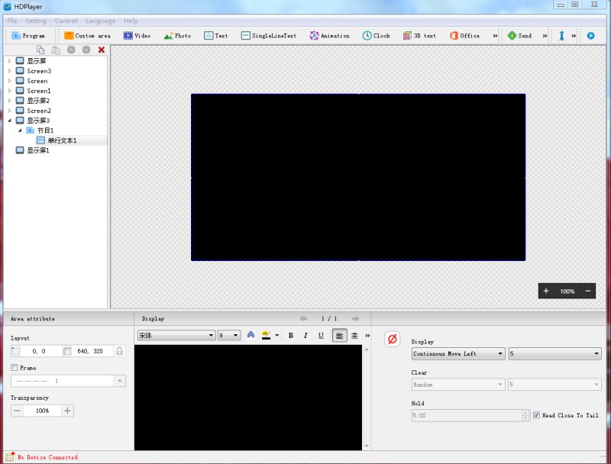Viewport: 611px width, 464px height.
Task: Open the 宋体 font family dropdown
Action: point(176,335)
